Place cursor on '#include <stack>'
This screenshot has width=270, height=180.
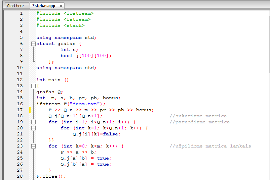point(61,25)
